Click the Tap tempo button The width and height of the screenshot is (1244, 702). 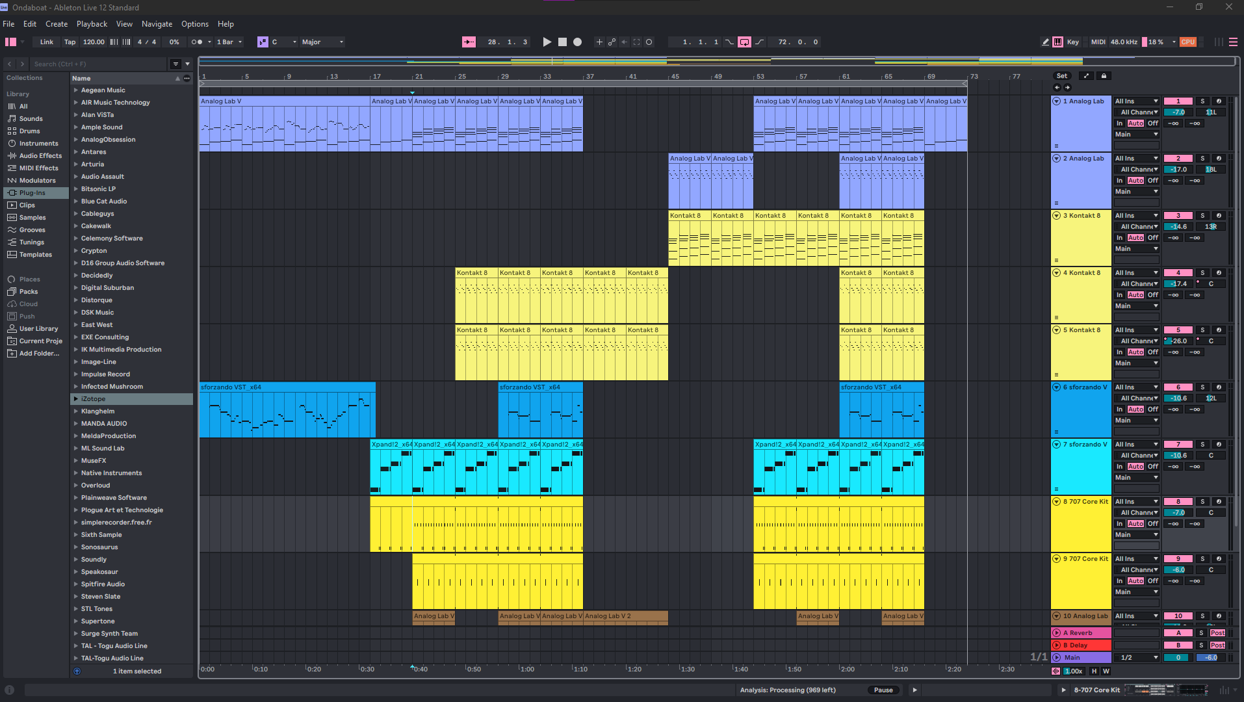click(x=70, y=42)
